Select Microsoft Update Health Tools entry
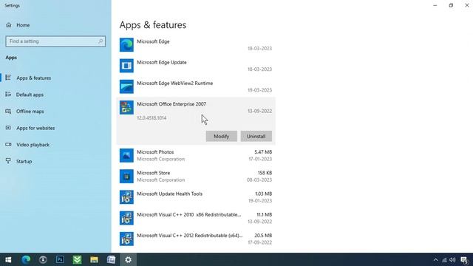Viewport: 473px width, 266px height. (x=196, y=197)
